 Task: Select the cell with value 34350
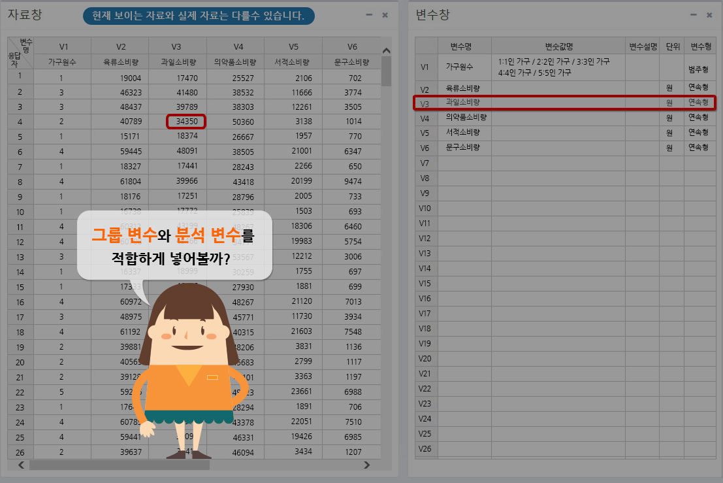(x=186, y=122)
